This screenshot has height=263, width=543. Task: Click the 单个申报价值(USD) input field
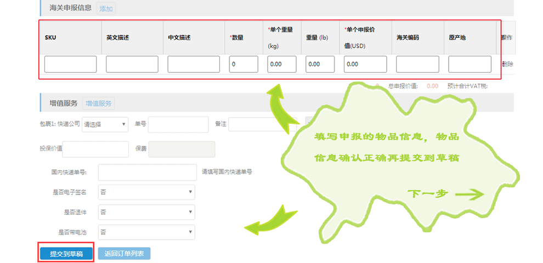(365, 64)
